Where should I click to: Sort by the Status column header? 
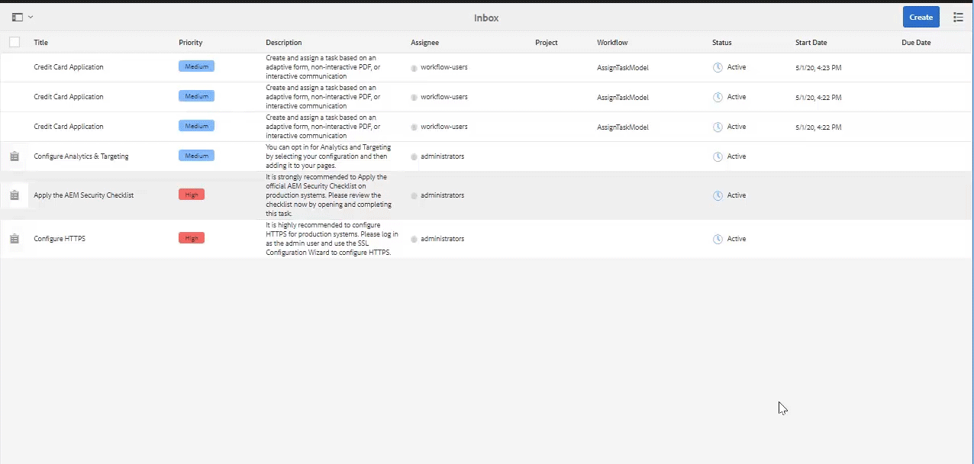pos(722,43)
